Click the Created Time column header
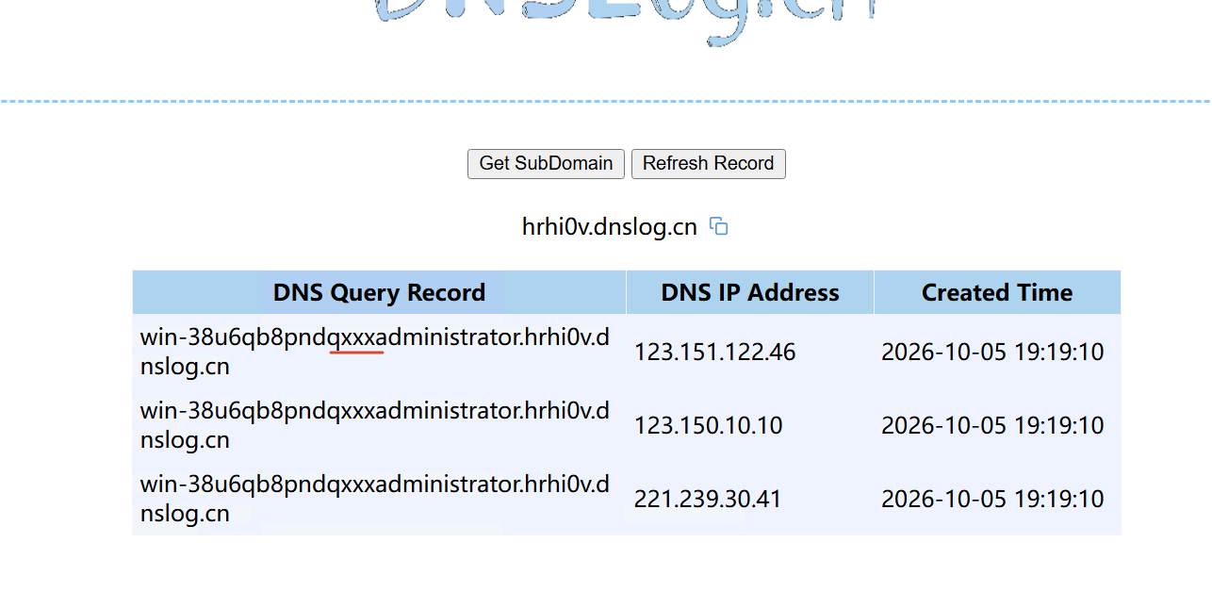The width and height of the screenshot is (1212, 592). pyautogui.click(x=997, y=292)
